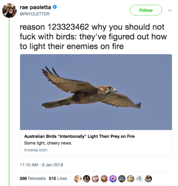Open the @PAYOLETTER handle link
This screenshot has height=186, width=178.
(35, 14)
